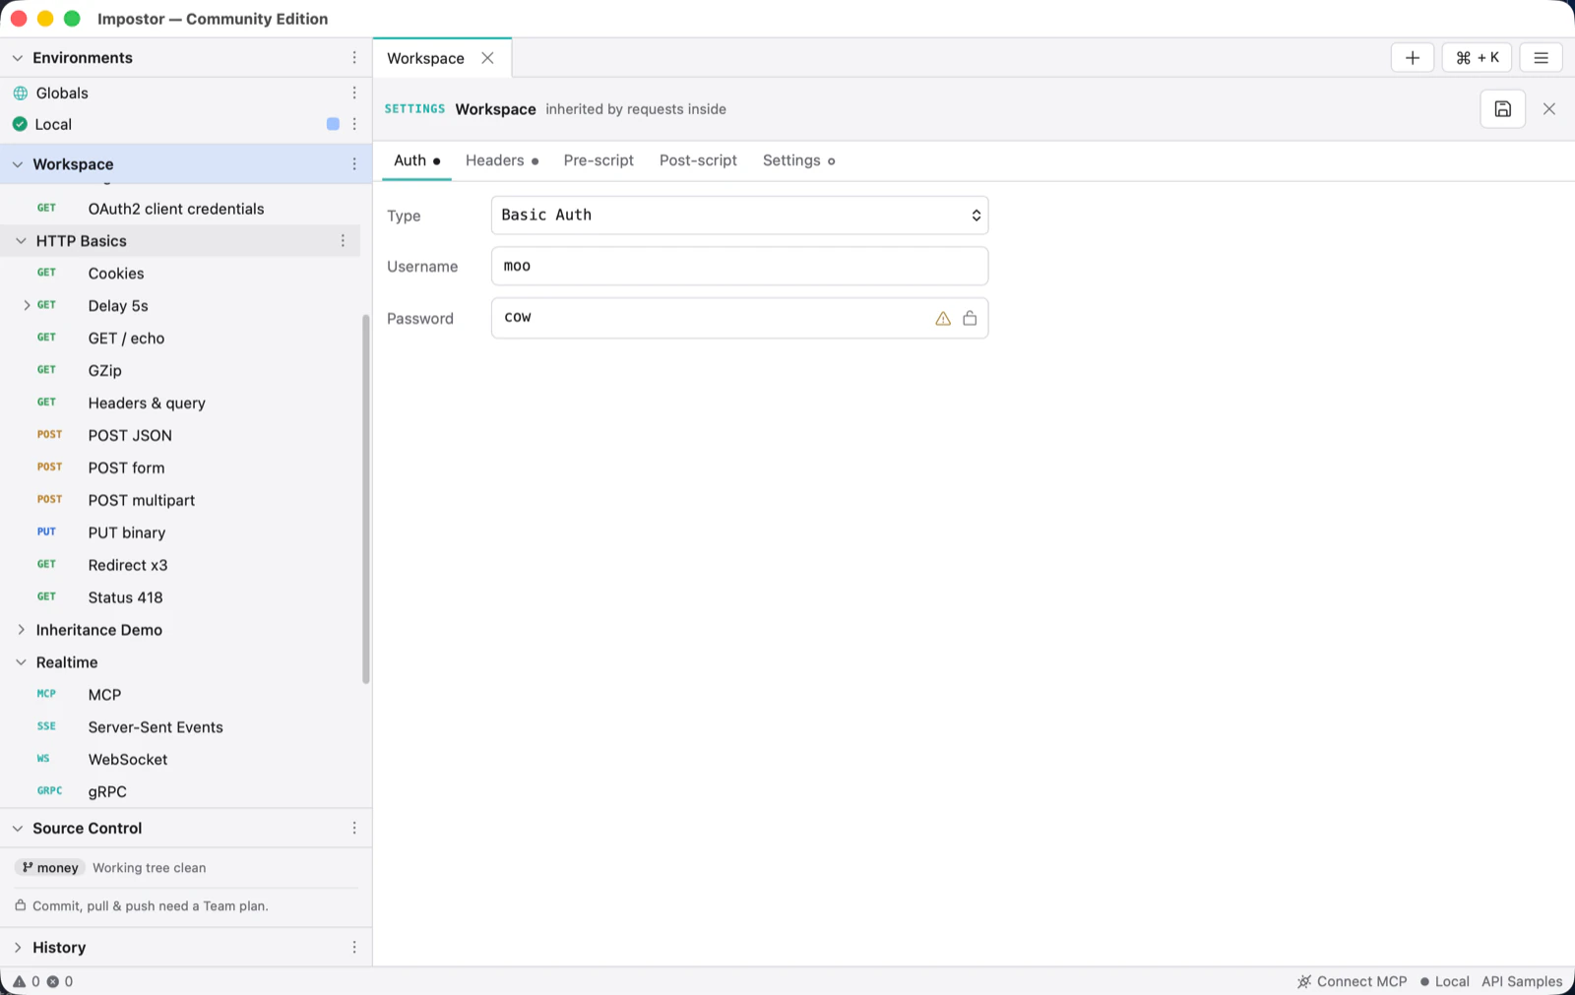The height and width of the screenshot is (995, 1575).
Task: Toggle the password lock icon
Action: click(x=970, y=318)
